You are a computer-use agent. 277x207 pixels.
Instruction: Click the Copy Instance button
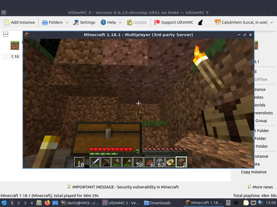tap(254, 172)
